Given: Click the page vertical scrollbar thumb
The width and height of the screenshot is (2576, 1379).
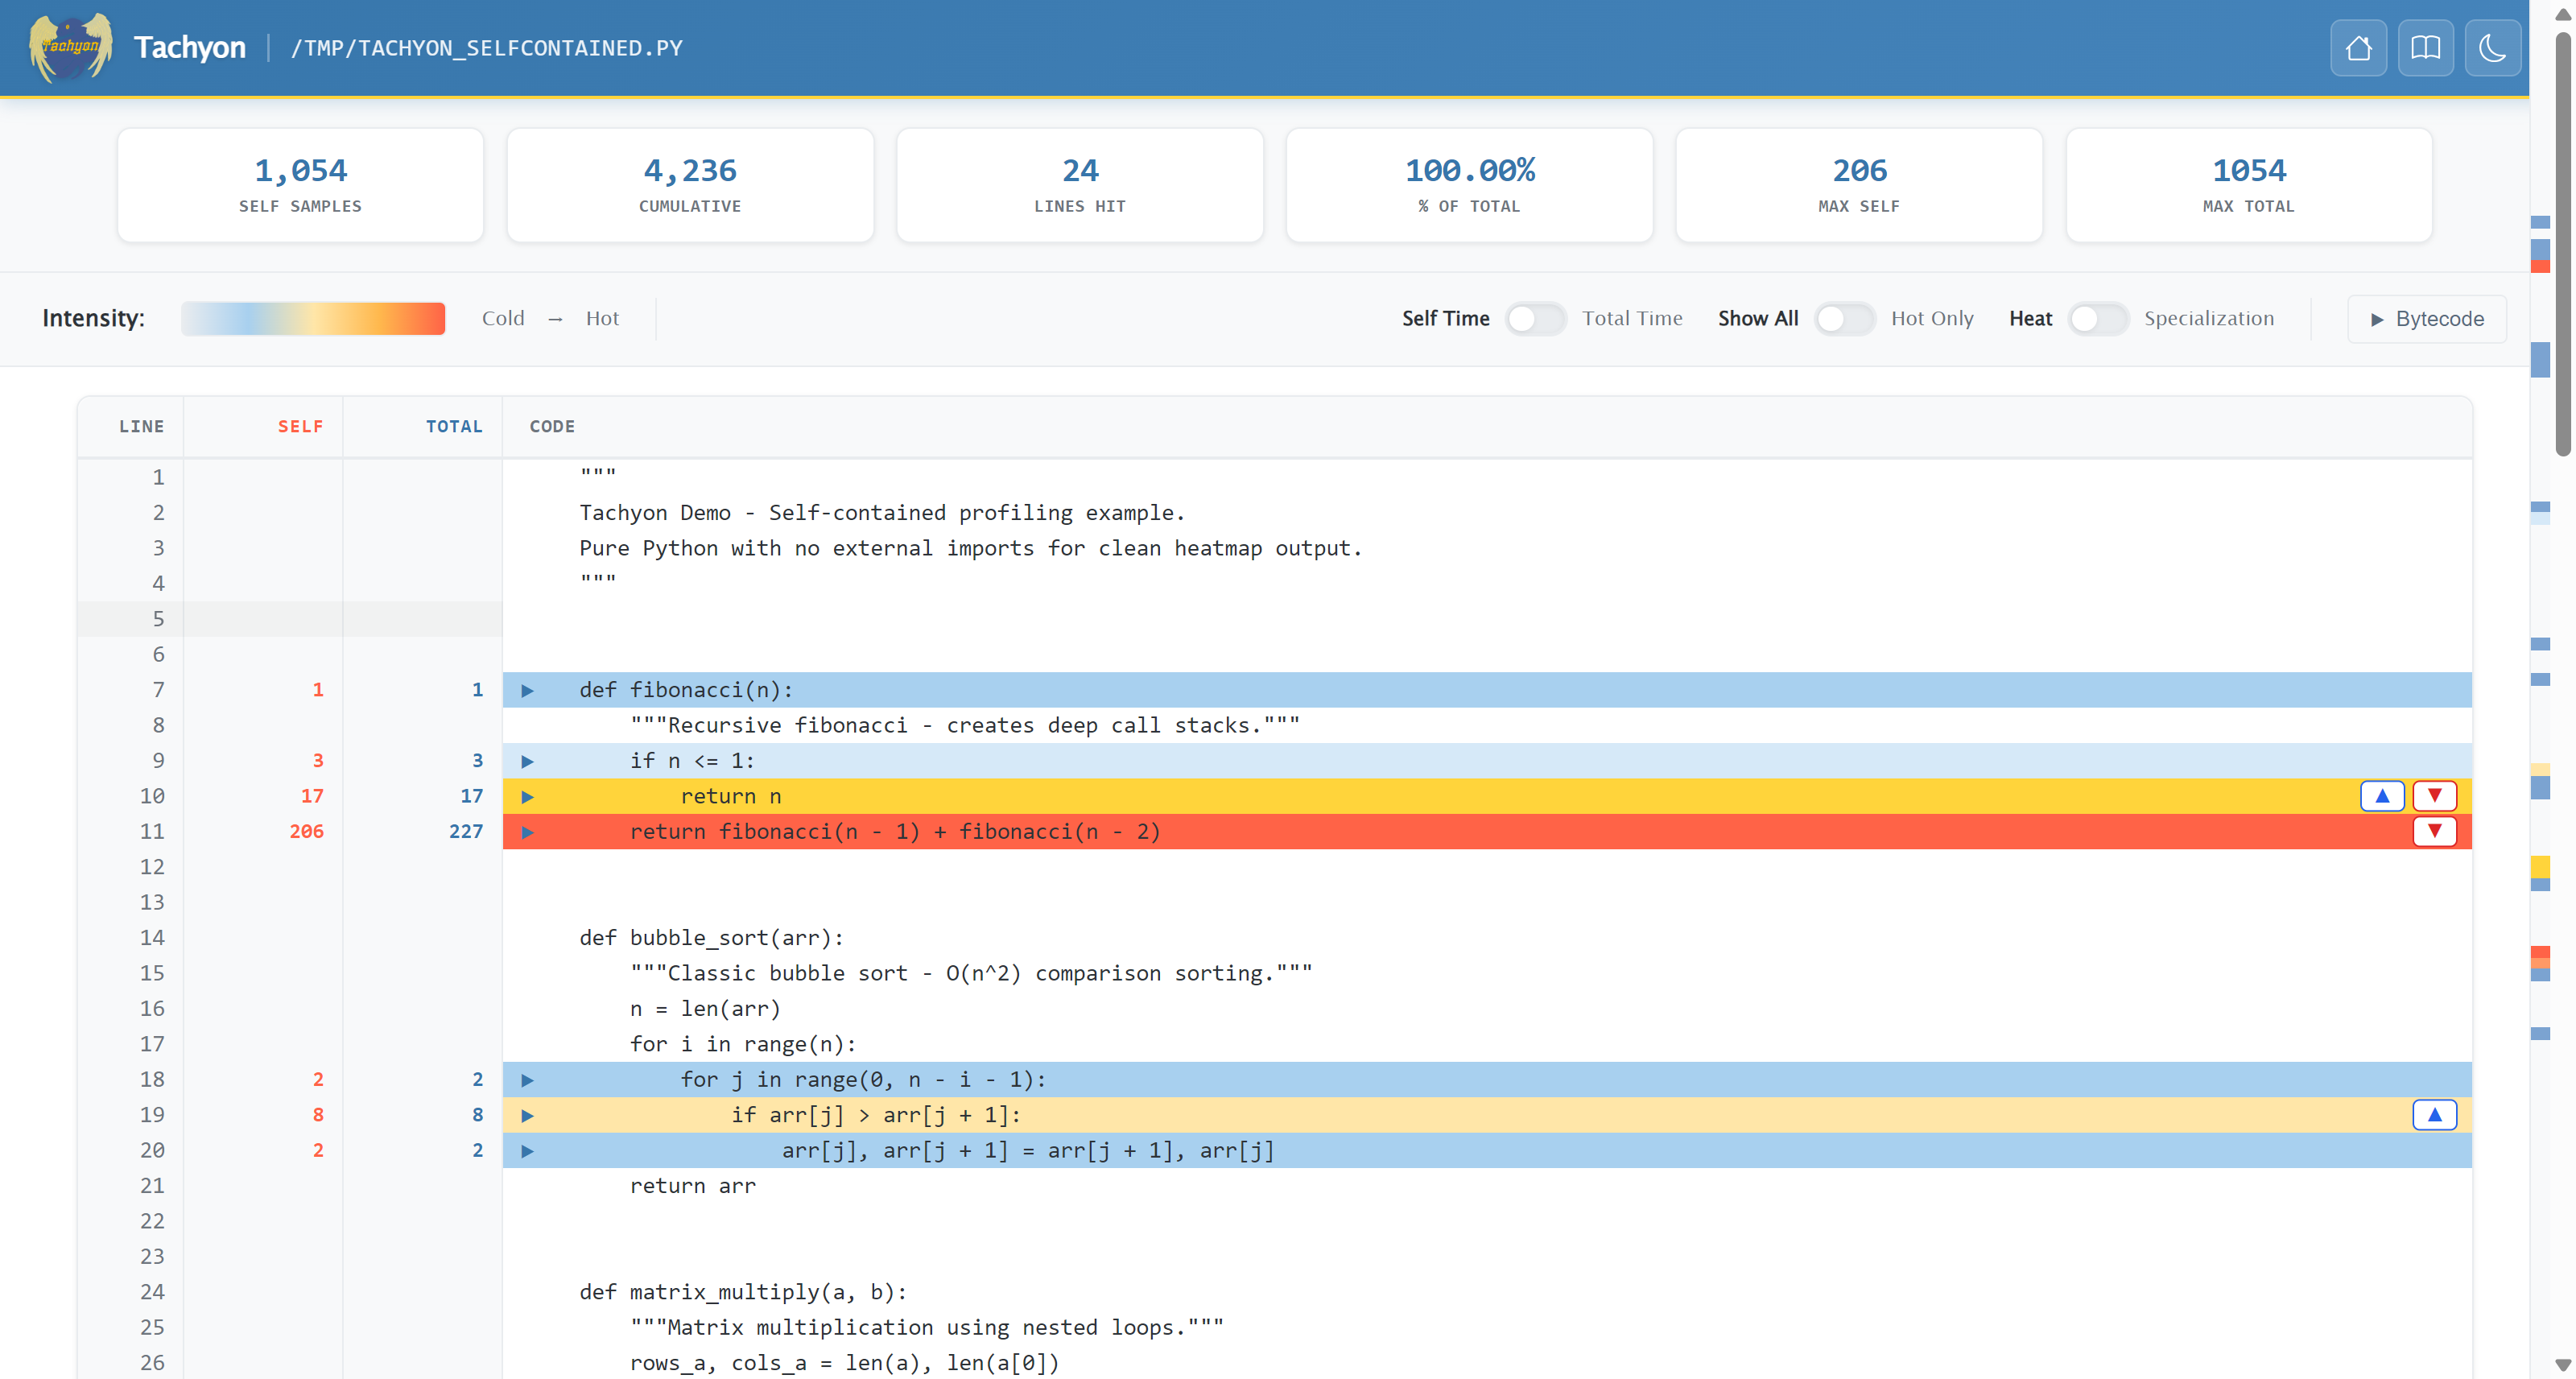Looking at the screenshot, I should [x=2565, y=245].
